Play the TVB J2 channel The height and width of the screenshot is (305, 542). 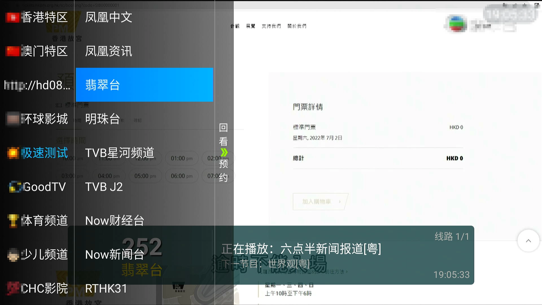click(145, 187)
